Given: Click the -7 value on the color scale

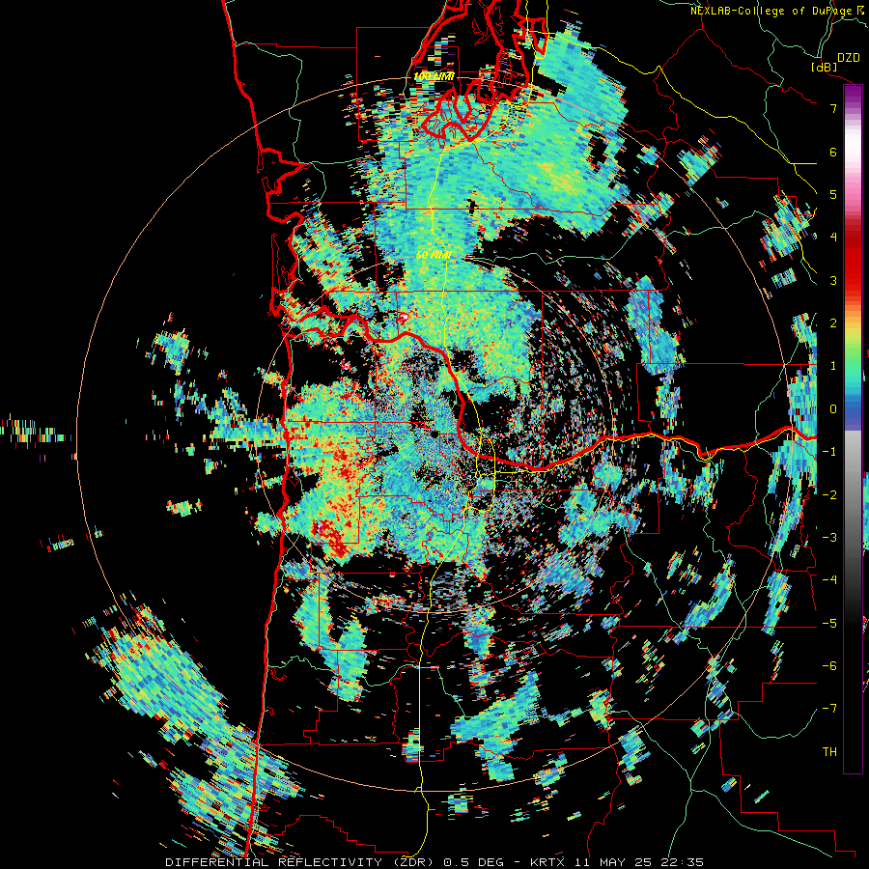Looking at the screenshot, I should 829,709.
